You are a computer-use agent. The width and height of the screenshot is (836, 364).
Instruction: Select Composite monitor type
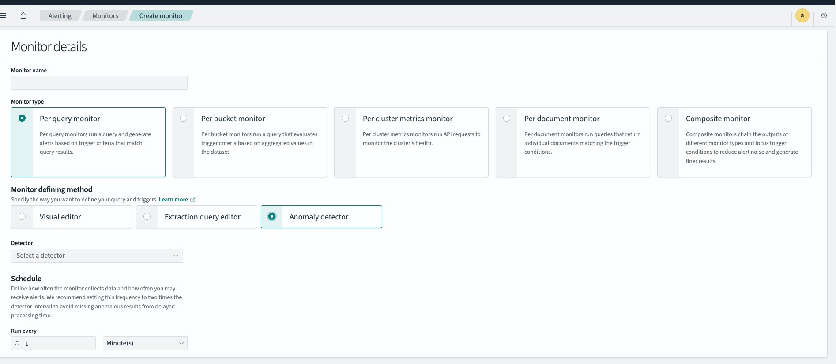668,118
